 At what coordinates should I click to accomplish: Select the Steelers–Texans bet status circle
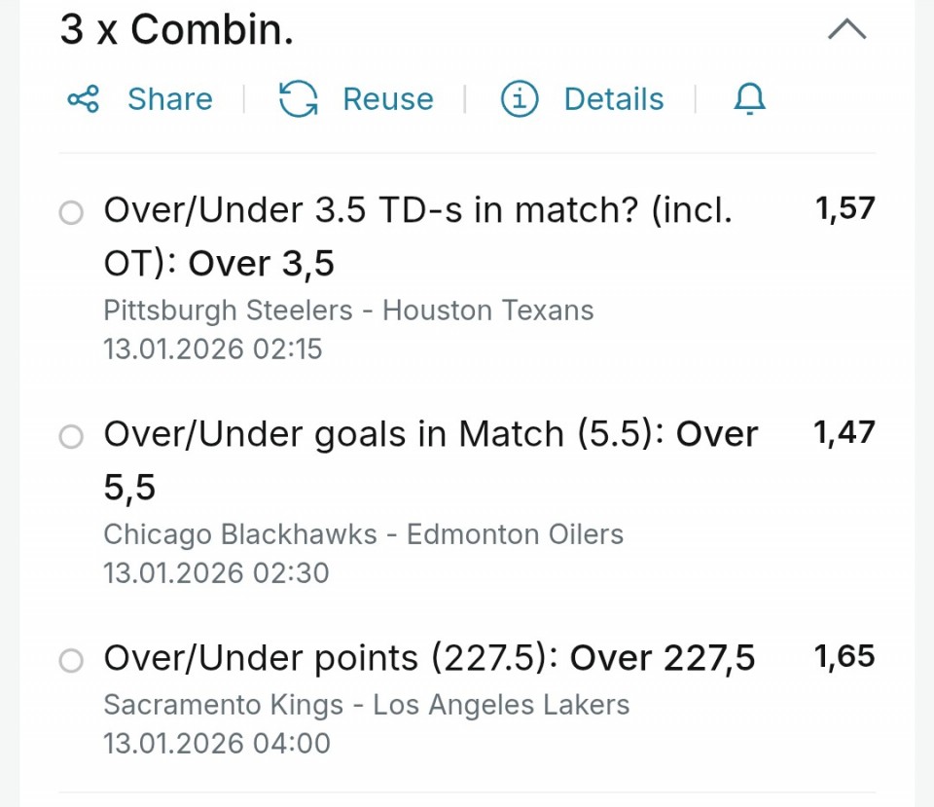71,212
